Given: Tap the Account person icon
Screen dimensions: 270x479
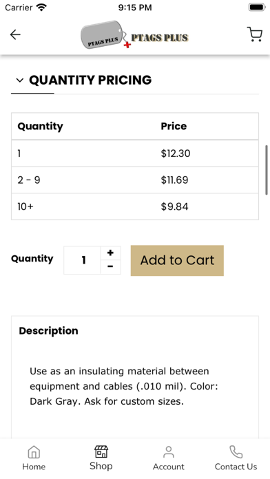Looking at the screenshot, I should [x=169, y=451].
